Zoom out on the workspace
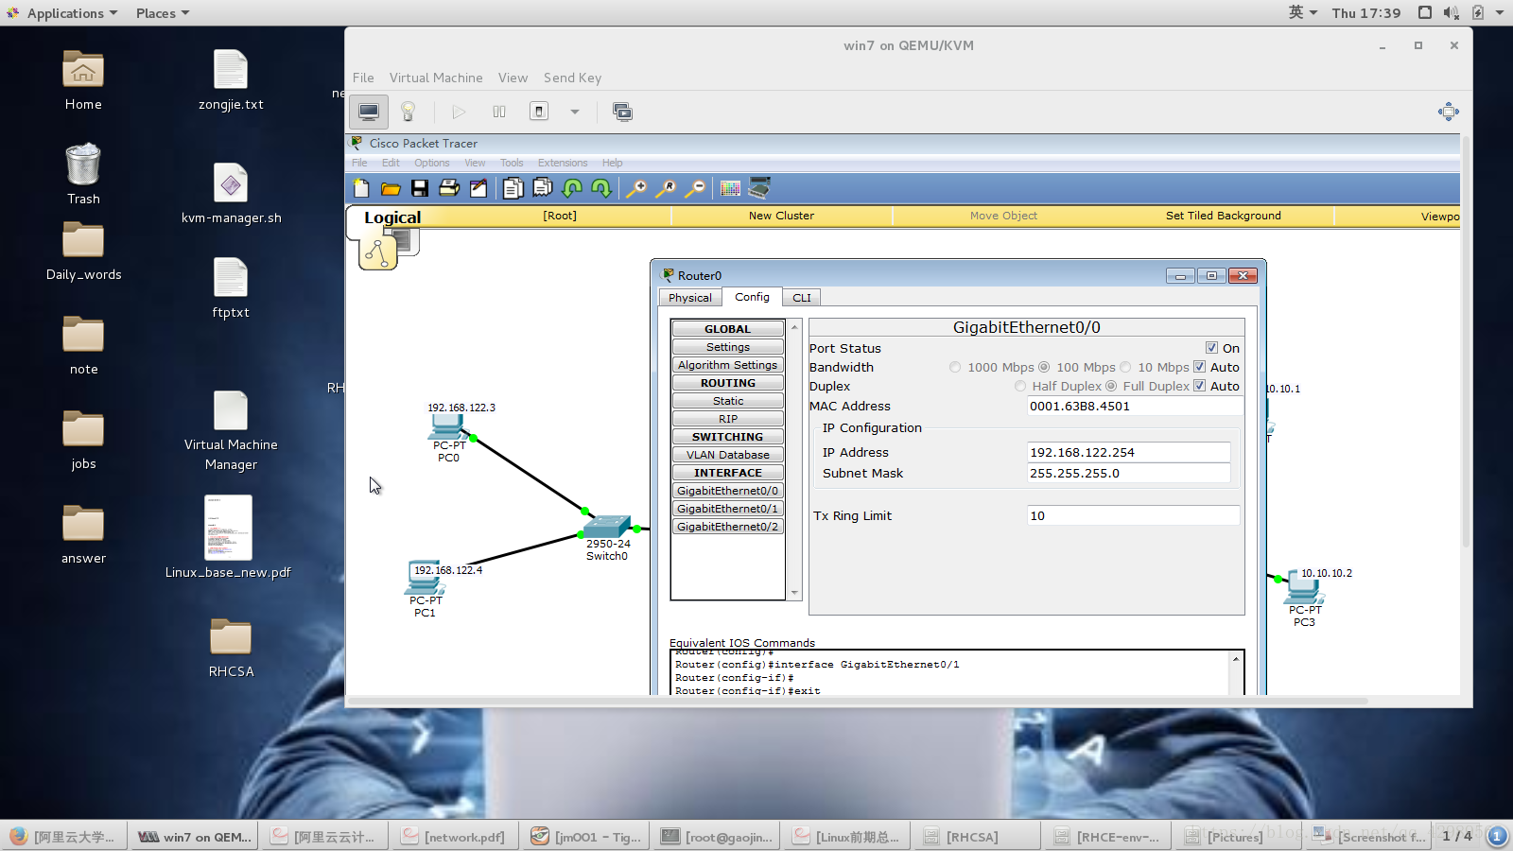This screenshot has width=1513, height=851. pos(695,188)
